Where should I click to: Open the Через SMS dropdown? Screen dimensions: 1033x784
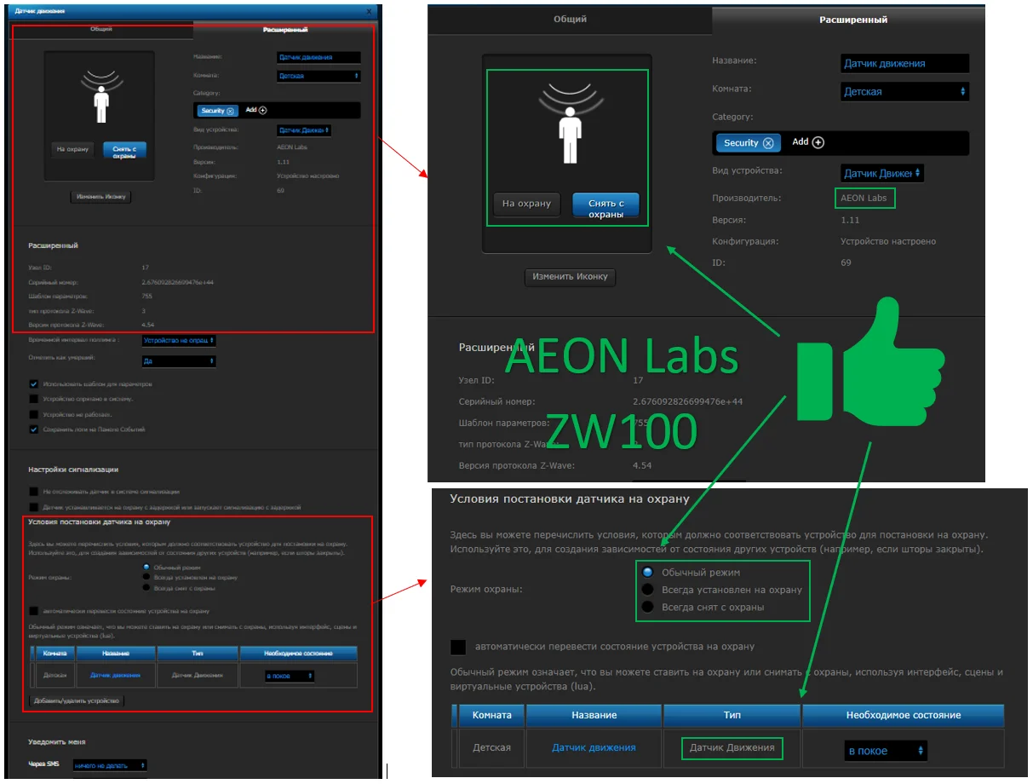click(109, 765)
